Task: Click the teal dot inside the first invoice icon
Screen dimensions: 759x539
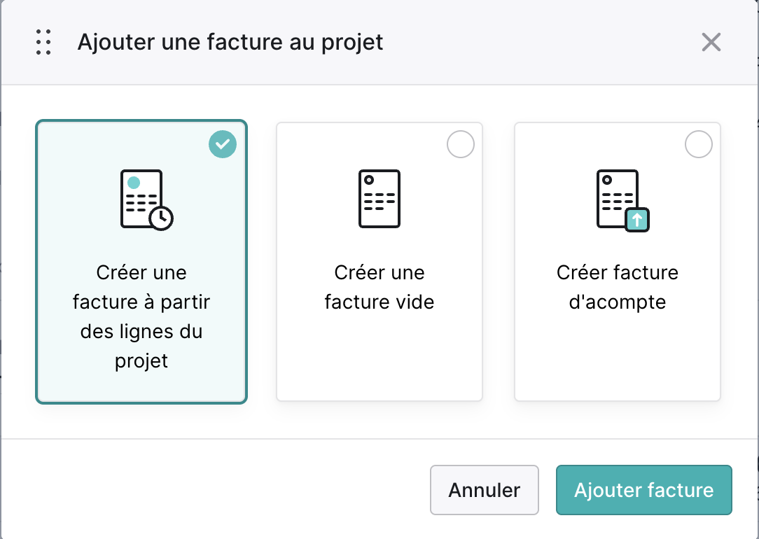Action: (134, 183)
